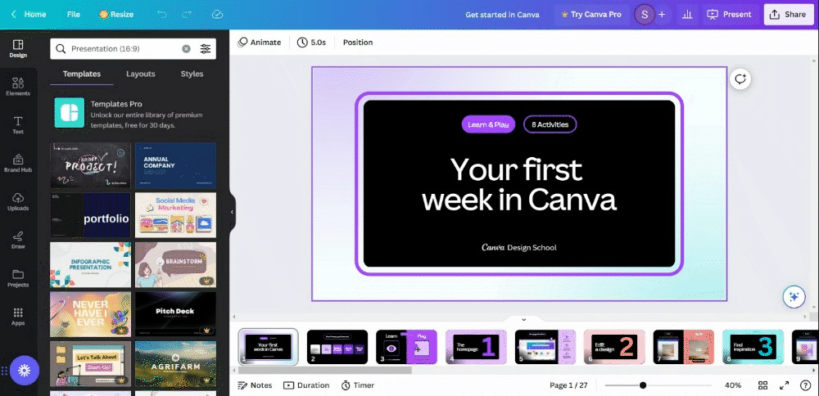Choose the Infographic Presentation template
The width and height of the screenshot is (819, 396).
pos(90,264)
